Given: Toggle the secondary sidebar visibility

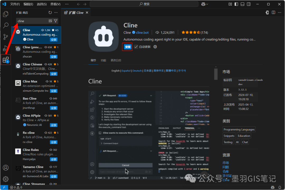Looking at the screenshot, I should click(248, 4).
